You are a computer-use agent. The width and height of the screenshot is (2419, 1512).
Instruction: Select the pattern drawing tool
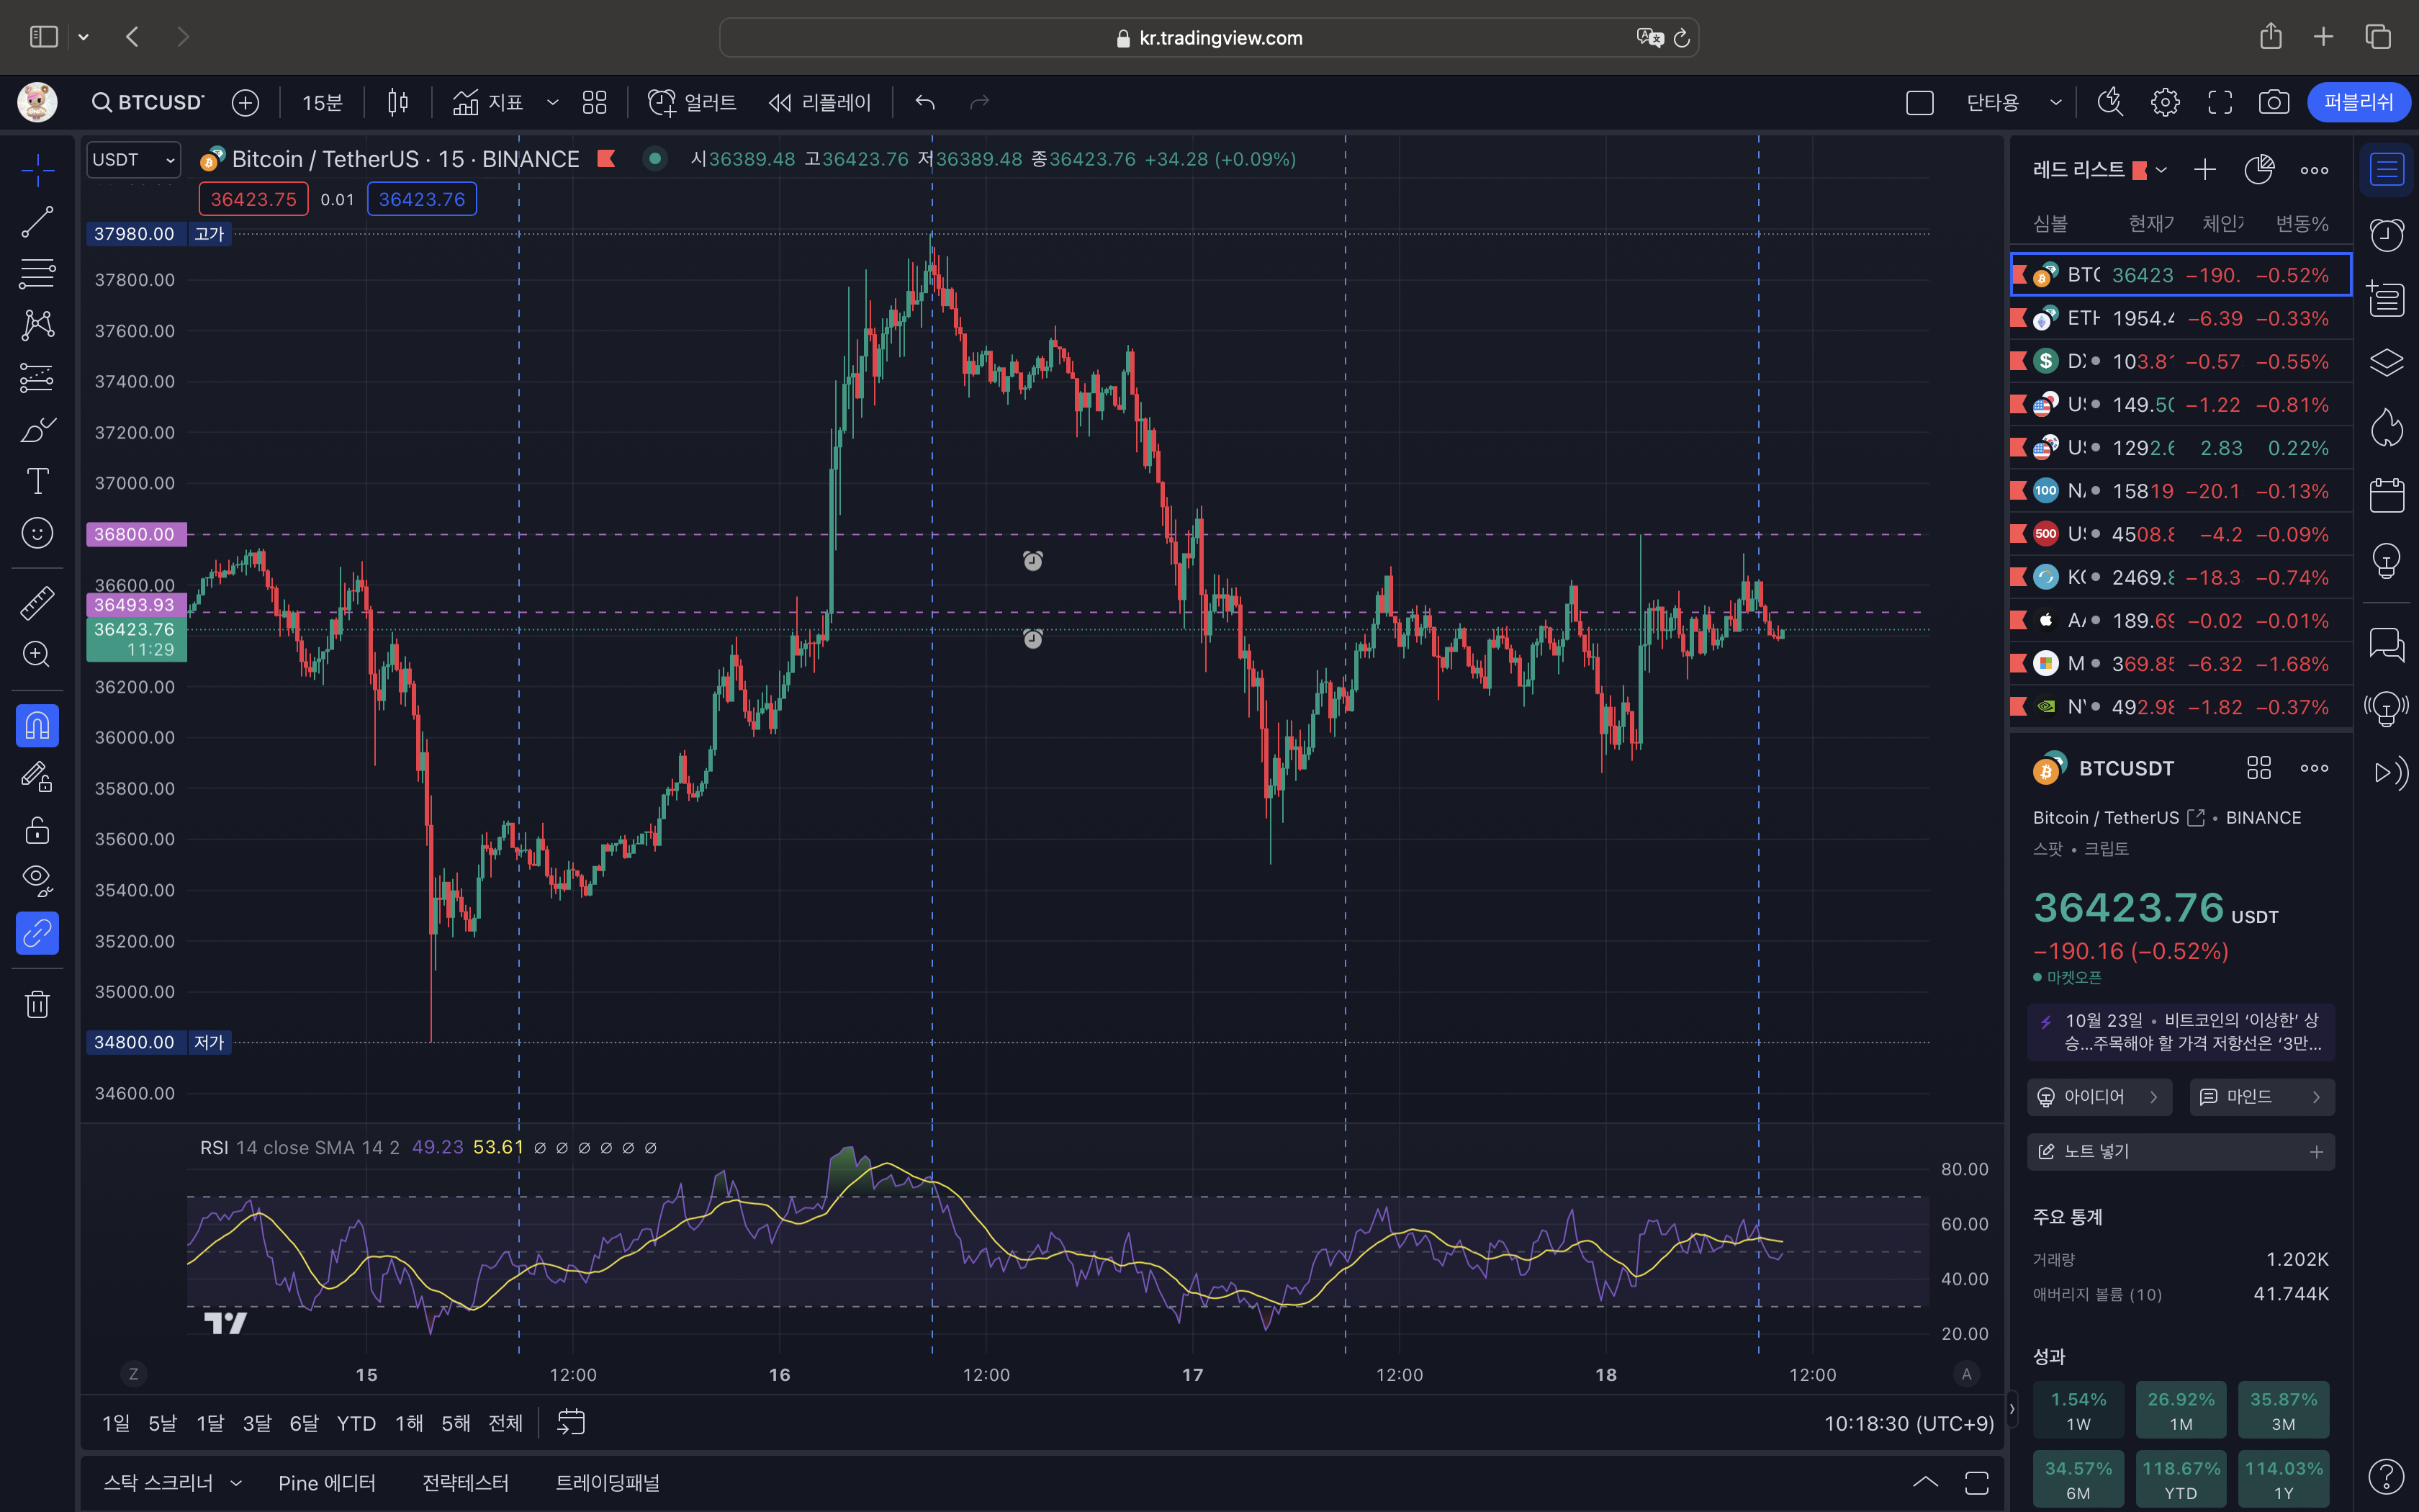point(37,325)
